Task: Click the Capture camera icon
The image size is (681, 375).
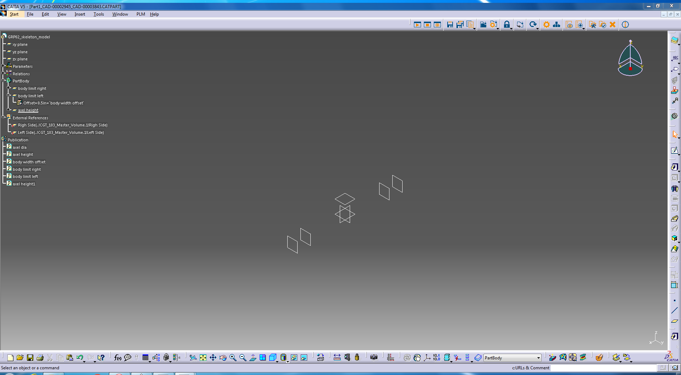Action: point(374,358)
